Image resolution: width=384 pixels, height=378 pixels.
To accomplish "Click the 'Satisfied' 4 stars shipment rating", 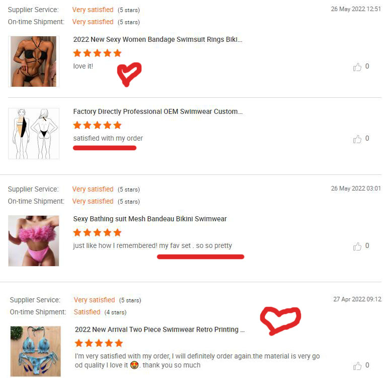I will click(x=100, y=312).
